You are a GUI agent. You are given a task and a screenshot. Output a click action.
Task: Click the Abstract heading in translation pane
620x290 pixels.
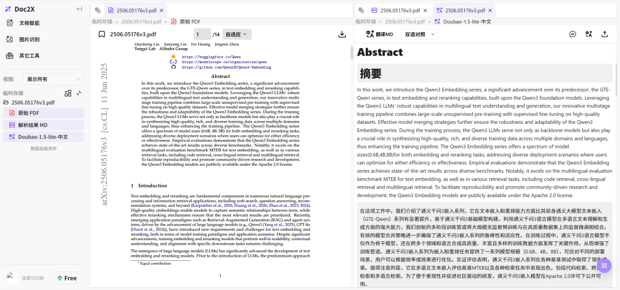pos(380,52)
